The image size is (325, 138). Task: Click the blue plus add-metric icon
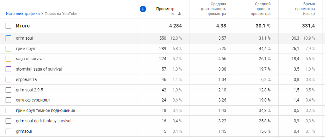pos(143,9)
